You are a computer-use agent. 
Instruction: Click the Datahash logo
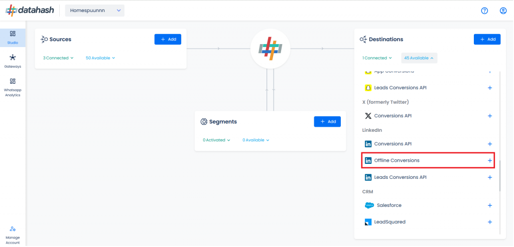(30, 11)
